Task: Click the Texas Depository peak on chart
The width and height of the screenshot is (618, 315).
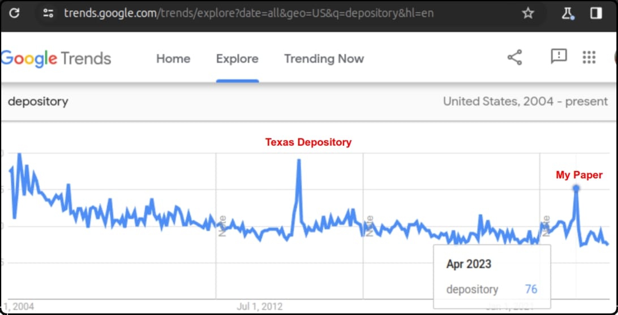Action: coord(298,160)
